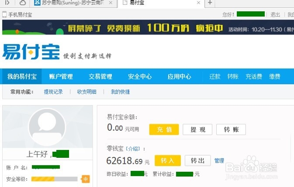
Task: Open the 零钱宝 管理 link
Action: [219, 160]
